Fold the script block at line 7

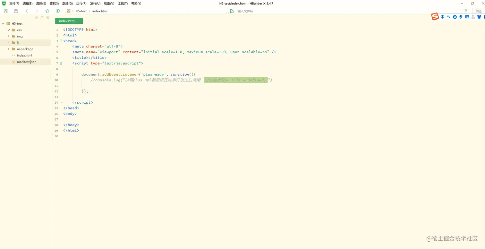coord(61,63)
